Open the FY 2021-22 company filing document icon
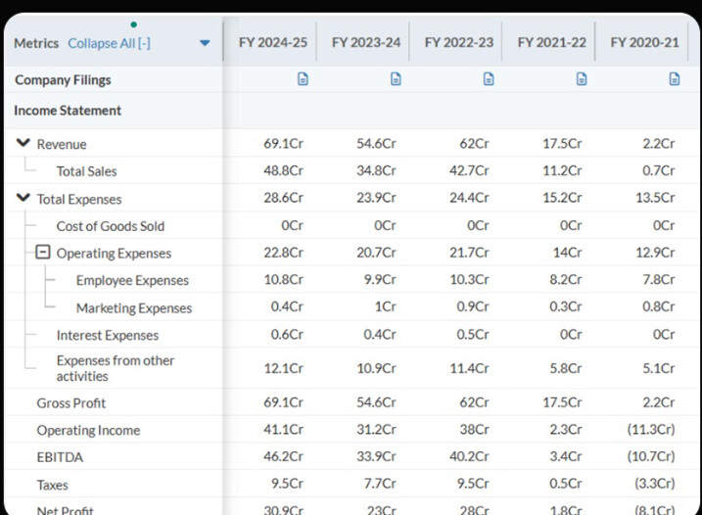The image size is (702, 515). [582, 79]
